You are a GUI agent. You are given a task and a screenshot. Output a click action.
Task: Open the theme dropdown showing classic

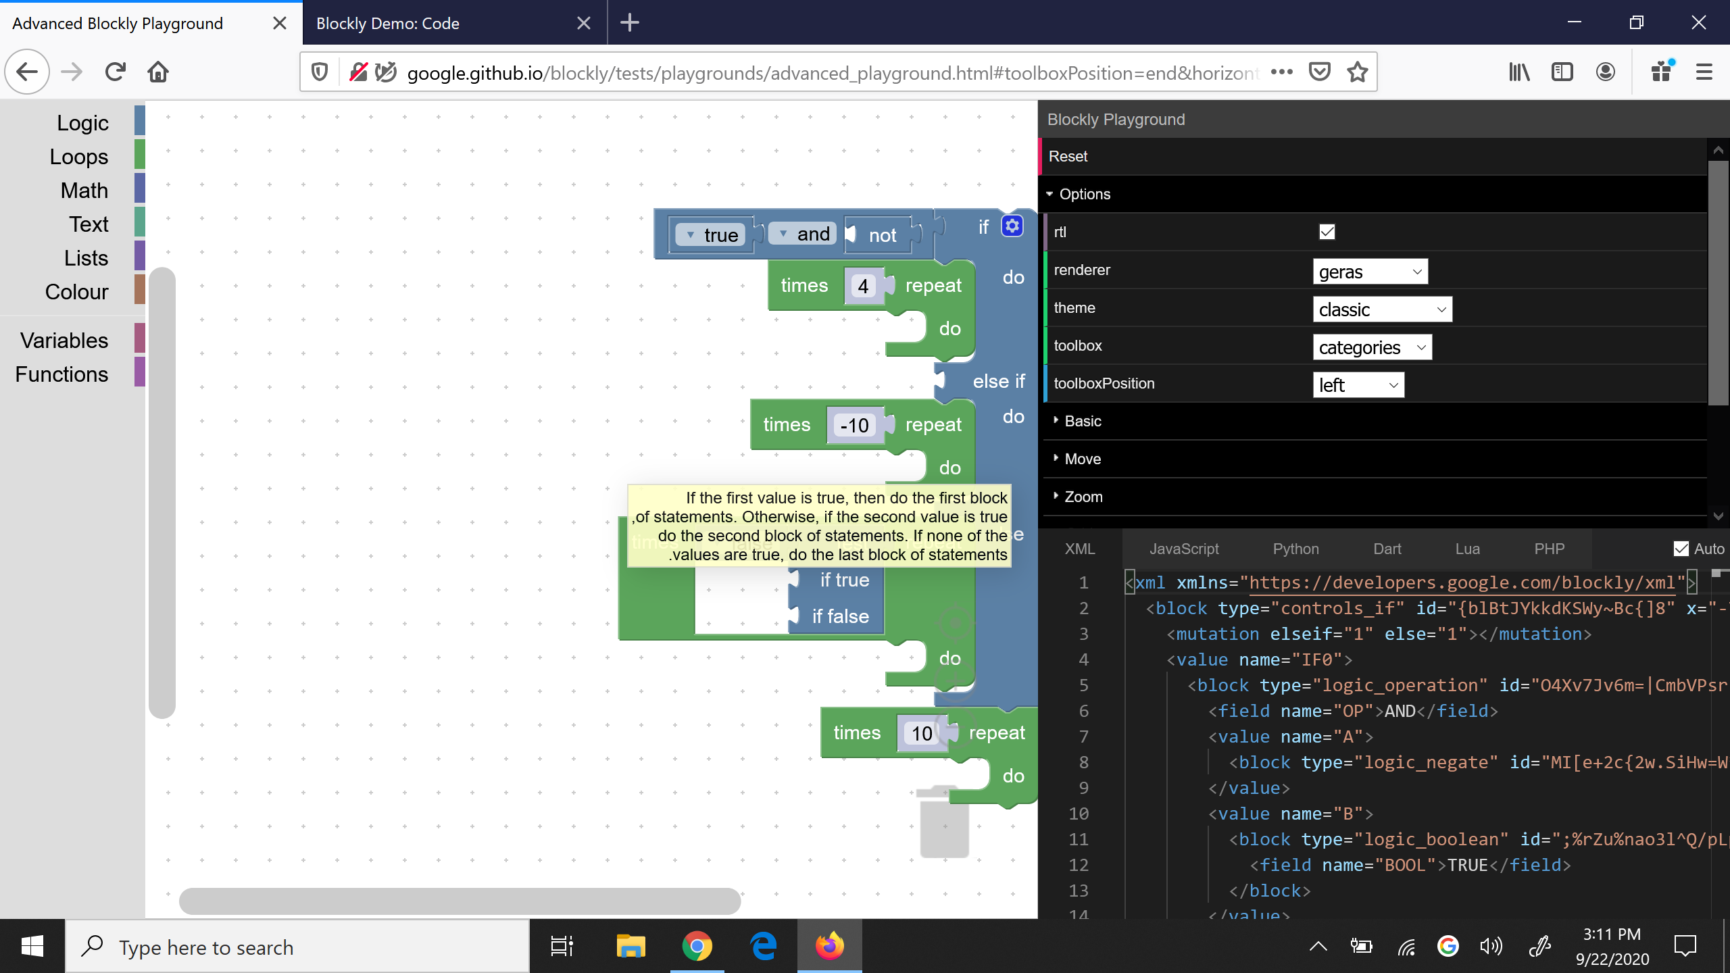coord(1382,309)
